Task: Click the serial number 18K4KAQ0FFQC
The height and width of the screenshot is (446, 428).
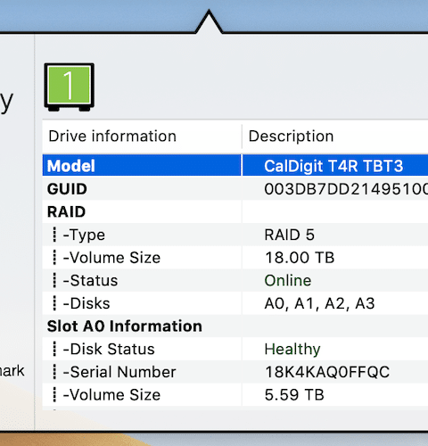Action: point(327,372)
